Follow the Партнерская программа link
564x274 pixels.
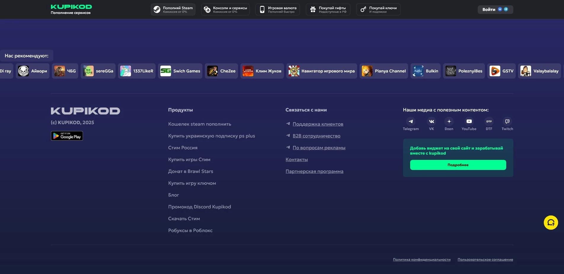[x=314, y=171]
